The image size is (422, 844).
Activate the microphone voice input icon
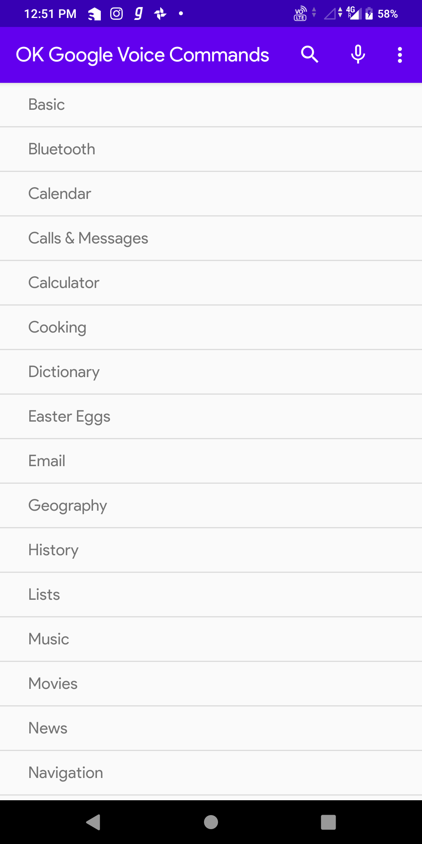[x=358, y=55]
